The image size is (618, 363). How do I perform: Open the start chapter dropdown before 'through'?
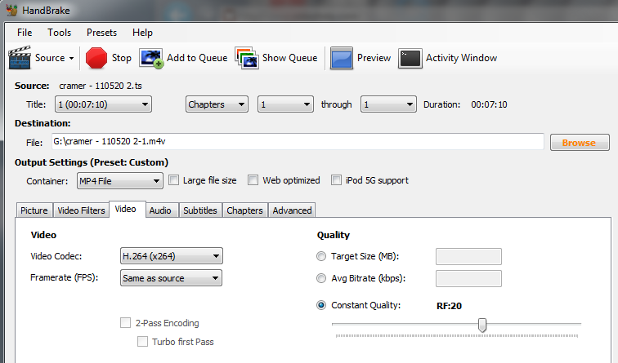285,104
